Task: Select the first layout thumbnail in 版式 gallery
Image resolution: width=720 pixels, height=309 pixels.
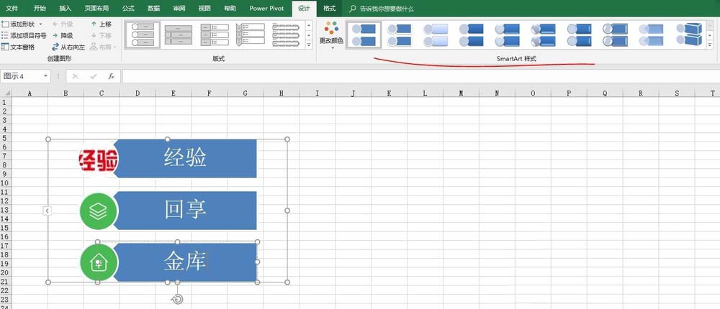Action: point(143,34)
